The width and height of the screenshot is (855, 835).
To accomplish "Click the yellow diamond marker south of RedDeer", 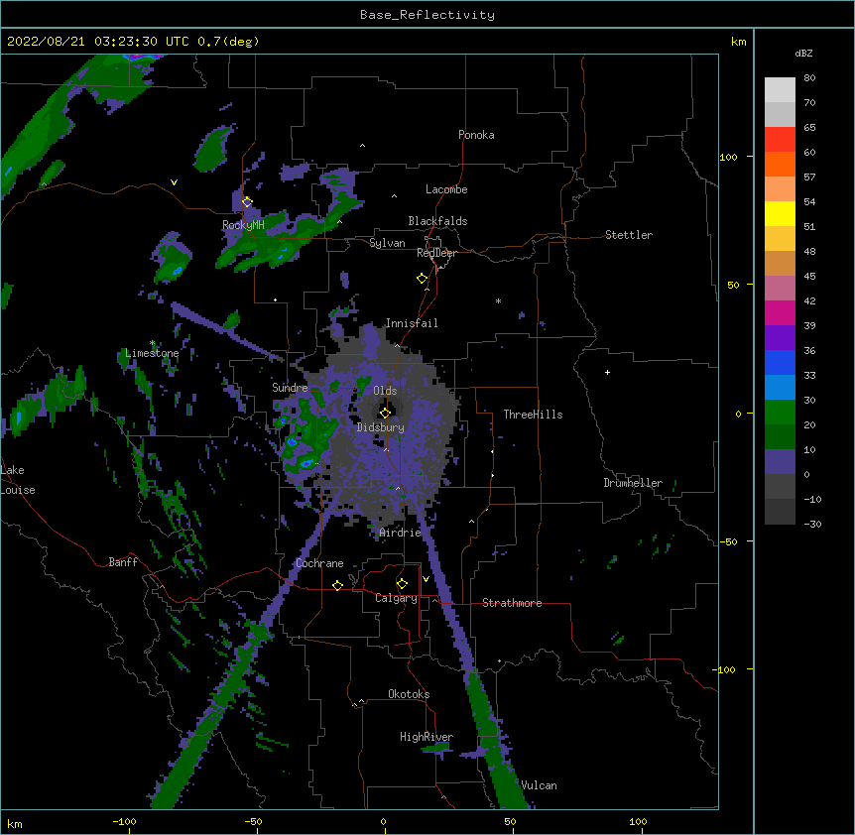I will pyautogui.click(x=422, y=279).
